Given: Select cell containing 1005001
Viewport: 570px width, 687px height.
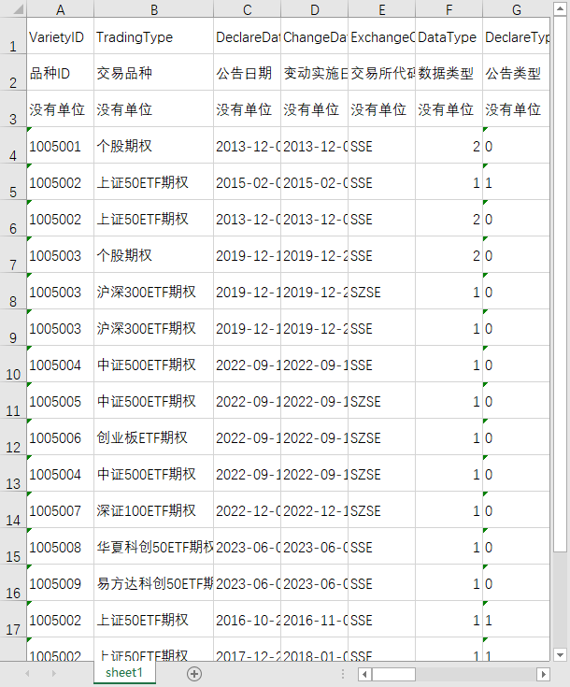Looking at the screenshot, I should point(61,146).
